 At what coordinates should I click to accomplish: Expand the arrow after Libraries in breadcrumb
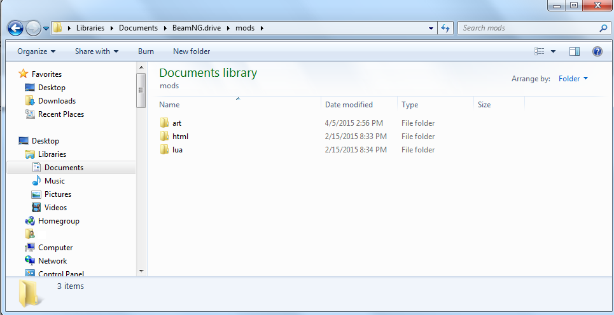coord(111,28)
